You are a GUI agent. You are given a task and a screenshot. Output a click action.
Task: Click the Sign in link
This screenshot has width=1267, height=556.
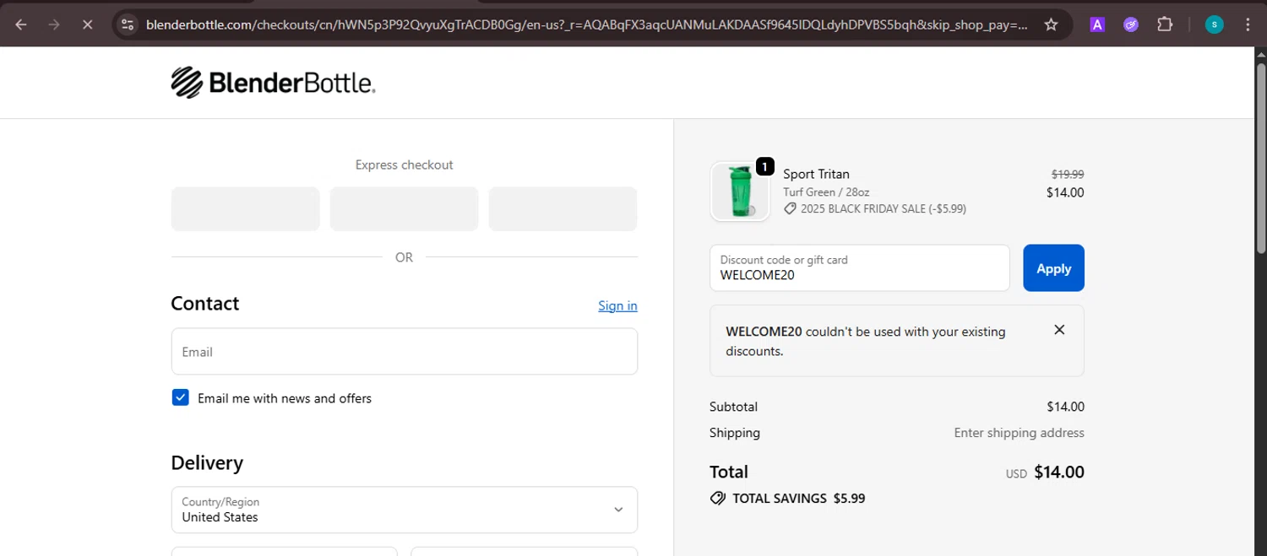617,305
